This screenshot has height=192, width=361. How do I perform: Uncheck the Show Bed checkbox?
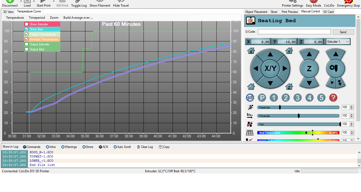coord(27,29)
